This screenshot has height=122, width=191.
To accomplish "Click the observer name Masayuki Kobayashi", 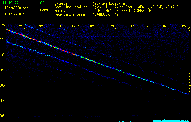I will pos(109,3).
